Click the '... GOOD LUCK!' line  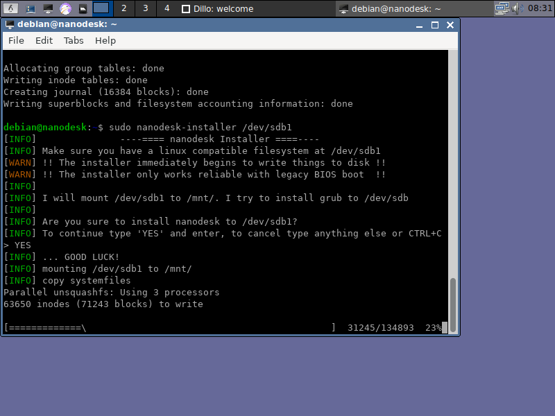pyautogui.click(x=80, y=257)
